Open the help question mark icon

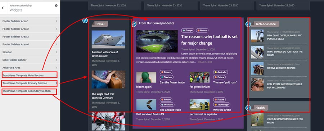tap(56, 6)
